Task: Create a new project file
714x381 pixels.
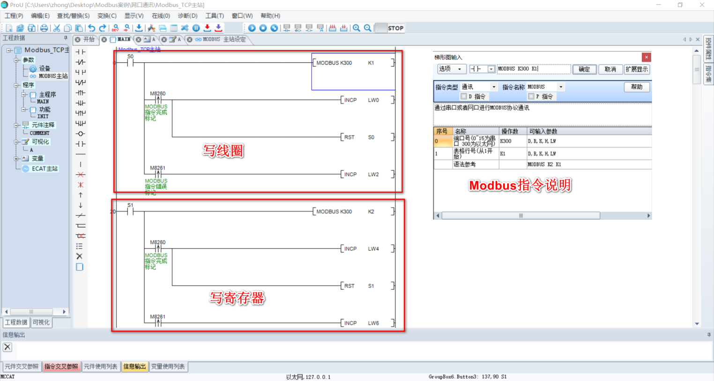Action: 9,28
